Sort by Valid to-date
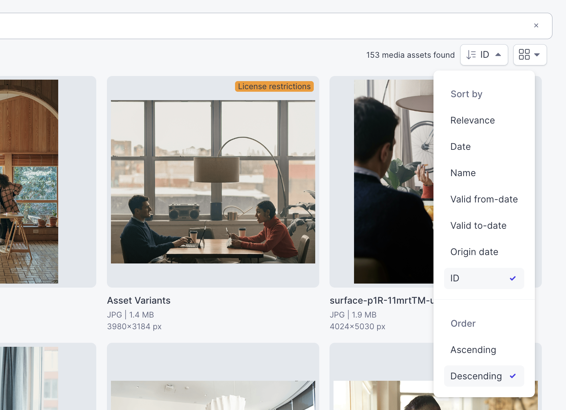 click(484, 225)
